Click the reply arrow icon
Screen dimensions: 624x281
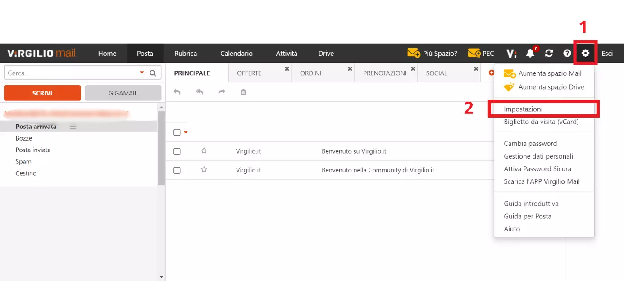coord(177,92)
